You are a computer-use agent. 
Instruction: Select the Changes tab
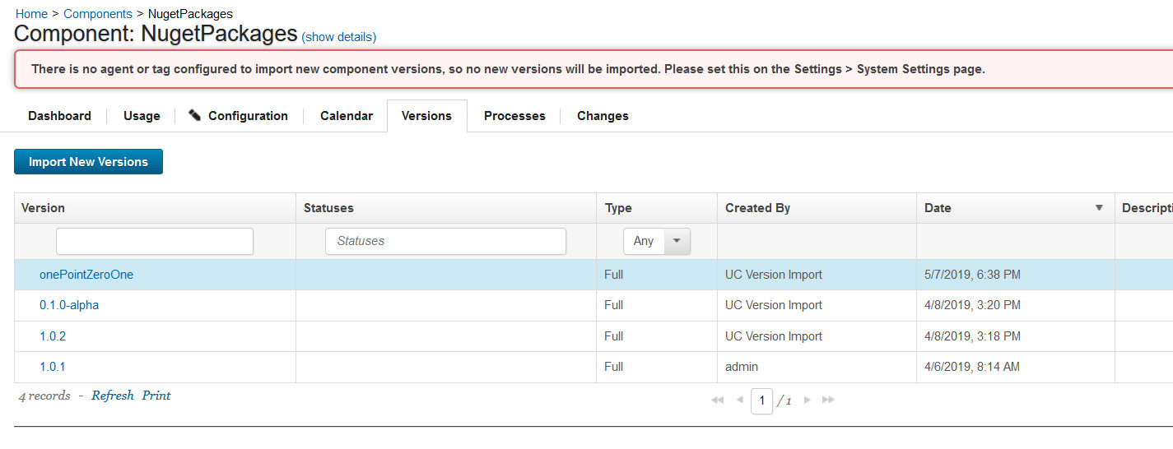coord(603,116)
